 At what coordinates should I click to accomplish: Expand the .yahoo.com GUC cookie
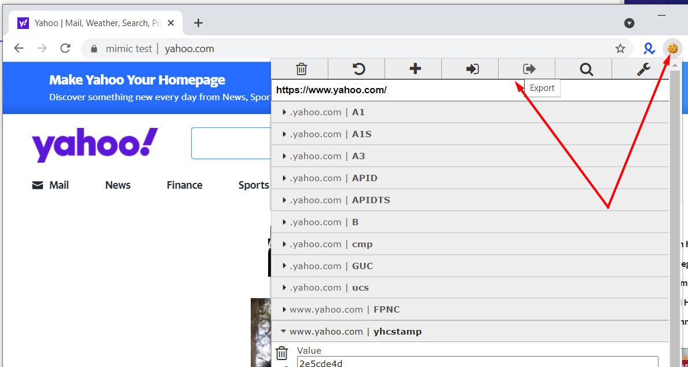(x=470, y=266)
